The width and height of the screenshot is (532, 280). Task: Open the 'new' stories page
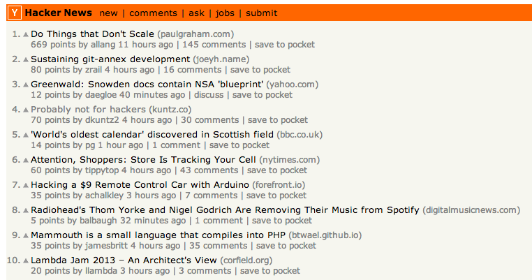coord(109,13)
